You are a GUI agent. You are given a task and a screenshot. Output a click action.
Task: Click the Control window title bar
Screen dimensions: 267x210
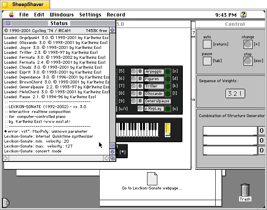pyautogui.click(x=230, y=24)
